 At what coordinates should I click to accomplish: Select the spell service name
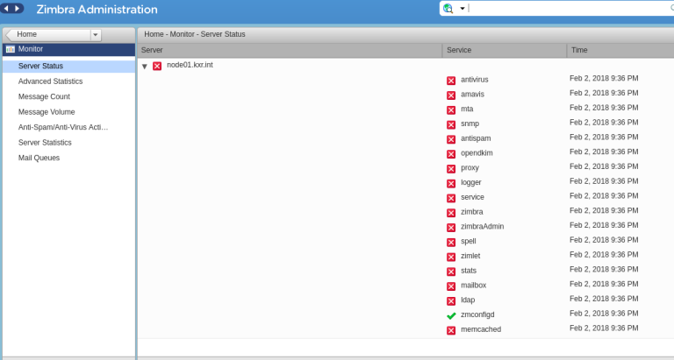coord(469,241)
